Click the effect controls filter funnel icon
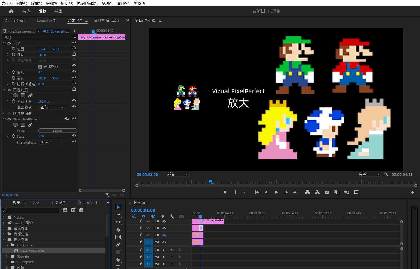Image resolution: width=420 pixels, height=269 pixels. coord(107,195)
